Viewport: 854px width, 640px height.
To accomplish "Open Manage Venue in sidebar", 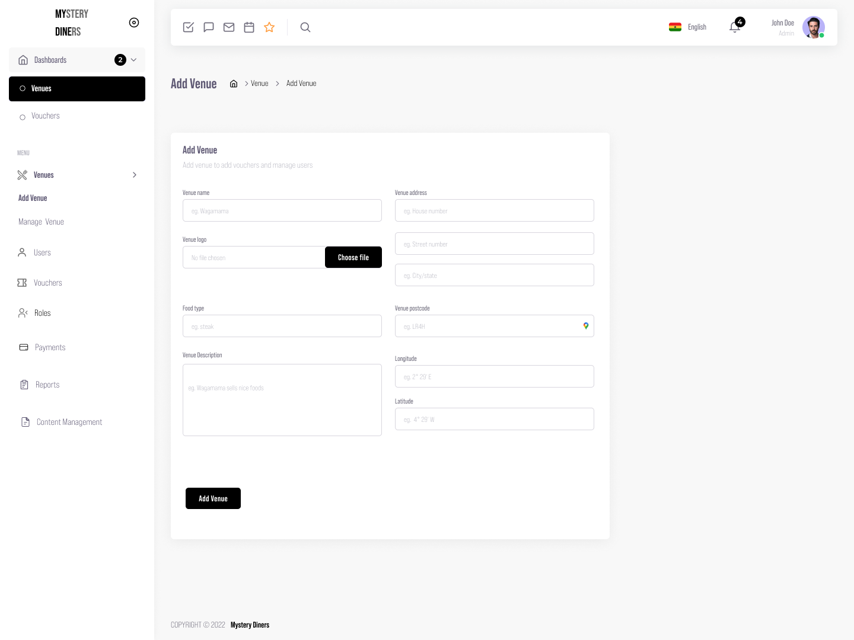I will 41,222.
